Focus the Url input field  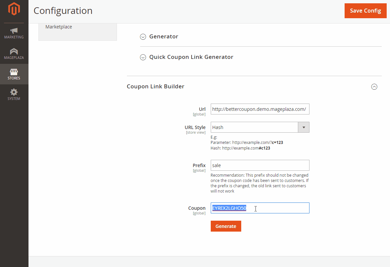pos(260,109)
